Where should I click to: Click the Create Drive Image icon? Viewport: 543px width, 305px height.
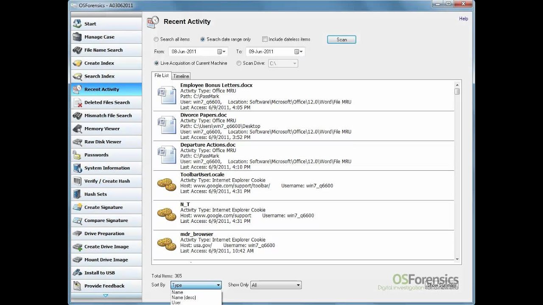[77, 247]
